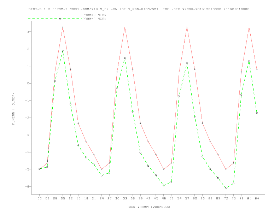Click the green dashed F_MEAN legend line sample
The image size is (280, 216).
pos(55,19)
